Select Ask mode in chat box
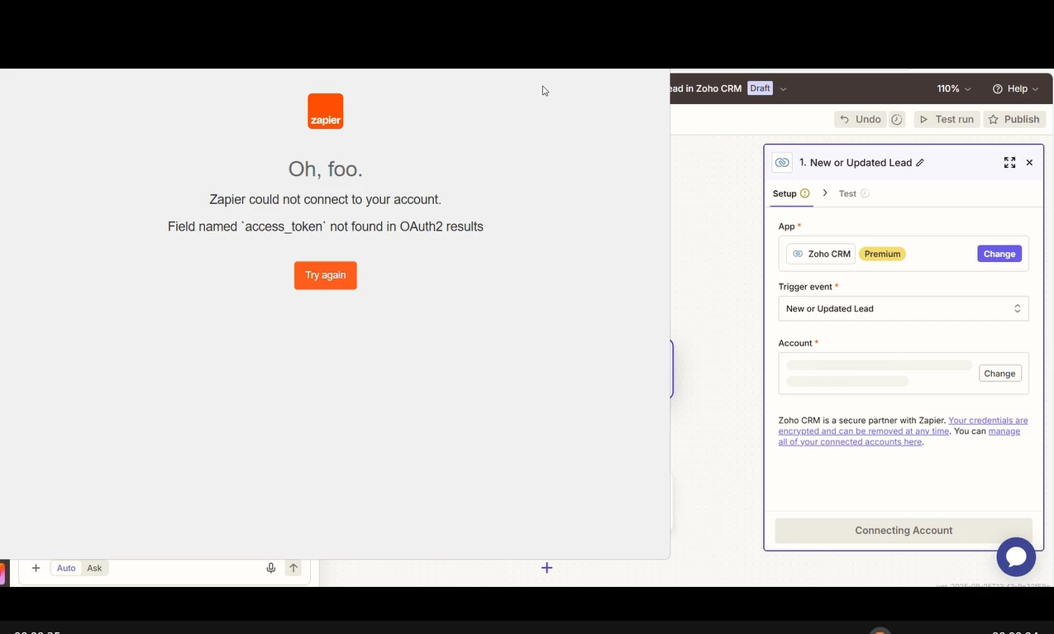 tap(94, 568)
